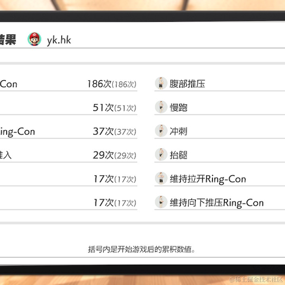The image size is (285, 285).
Task: Select the 慢跑 exercise label
Action: (x=179, y=107)
